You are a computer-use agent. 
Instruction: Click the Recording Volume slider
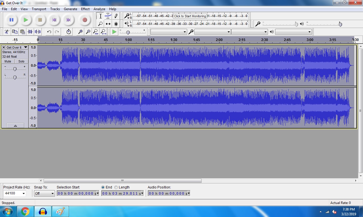click(x=280, y=24)
